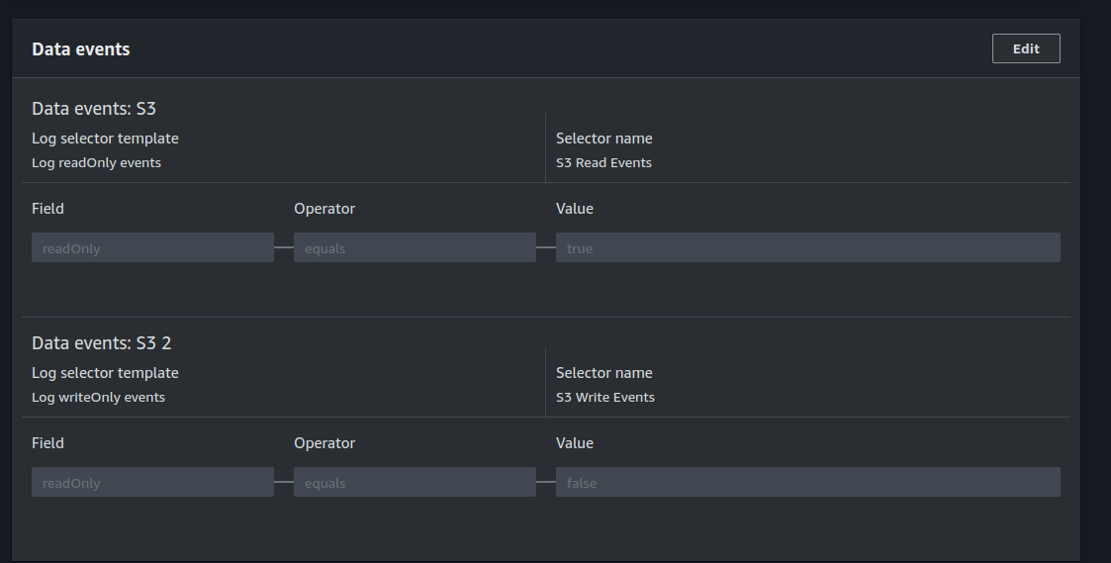Screen dimensions: 1111x563
Task: Click the Operator column label in the S3 section
Action: (x=324, y=209)
